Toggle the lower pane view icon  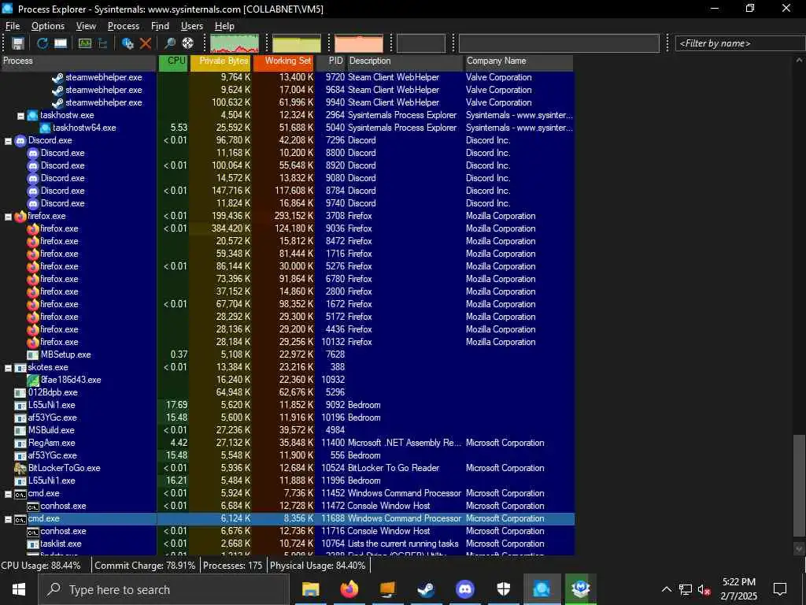(61, 44)
